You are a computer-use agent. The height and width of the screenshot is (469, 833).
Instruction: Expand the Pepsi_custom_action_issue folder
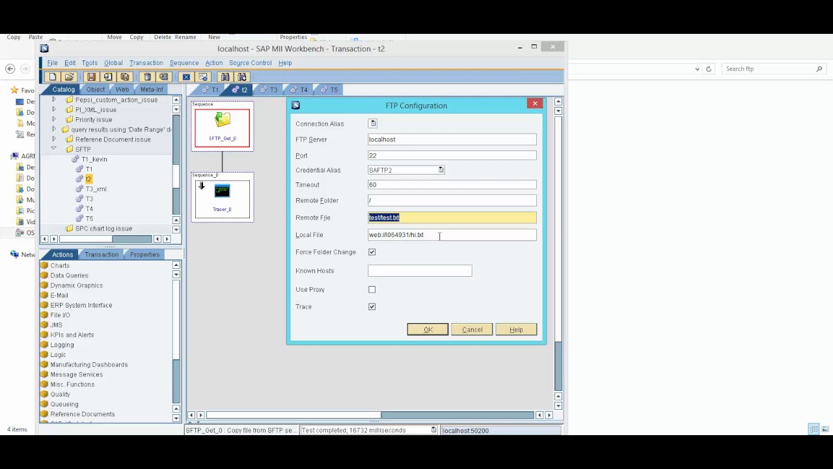click(53, 100)
